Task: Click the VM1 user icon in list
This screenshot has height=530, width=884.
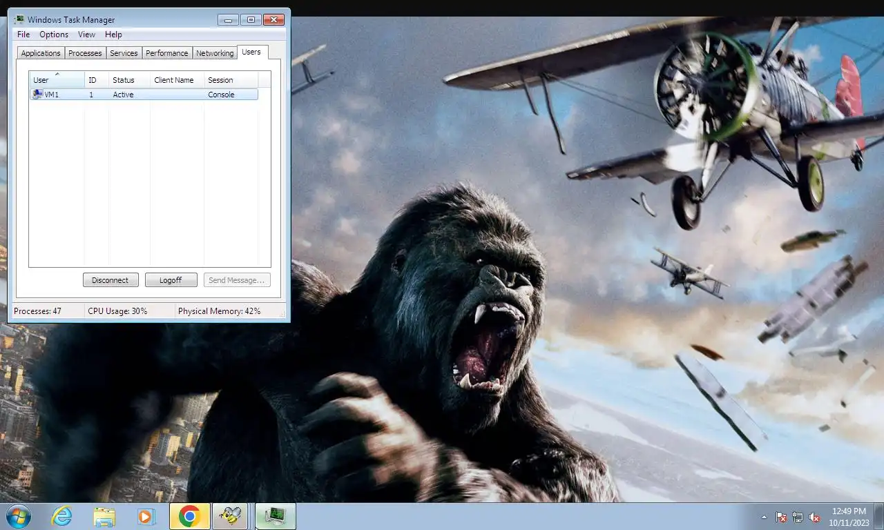Action: point(37,95)
